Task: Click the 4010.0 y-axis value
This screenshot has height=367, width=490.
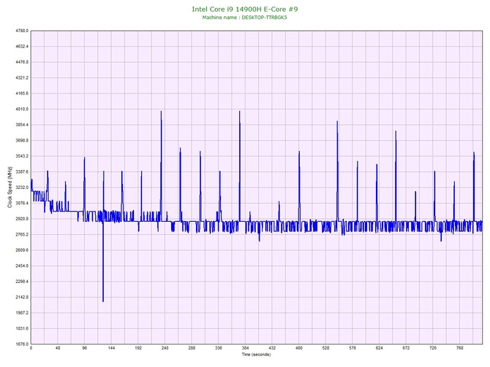Action: (x=22, y=109)
